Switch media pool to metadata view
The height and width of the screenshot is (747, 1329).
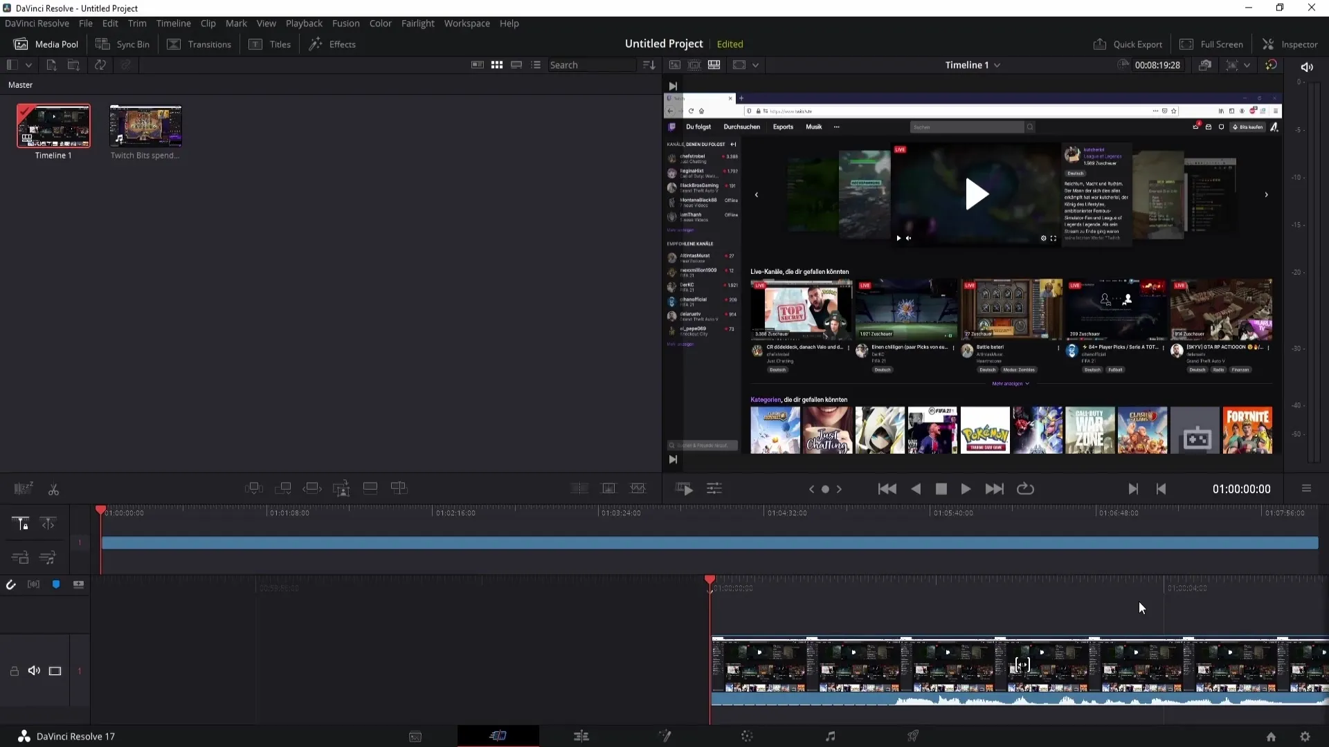point(478,65)
